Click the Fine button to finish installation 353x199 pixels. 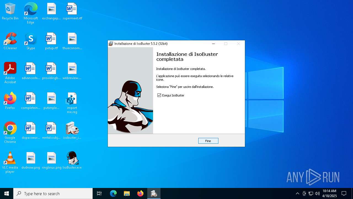coord(208,141)
